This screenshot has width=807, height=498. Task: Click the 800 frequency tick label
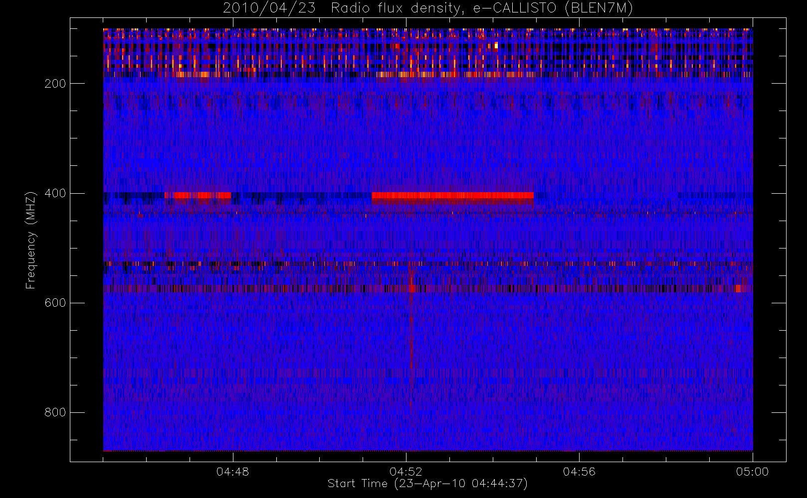coord(55,412)
